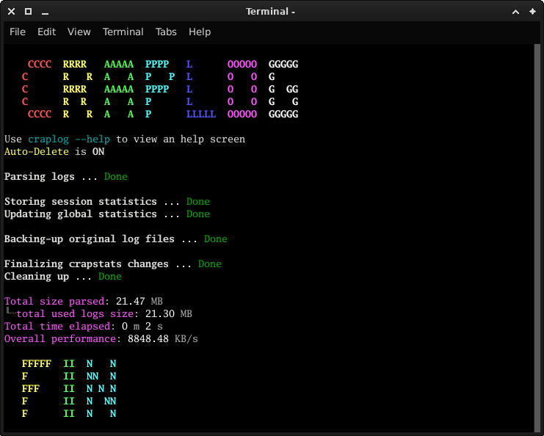Screen dimensions: 544x436
Task: Minimize window using the underscore icon
Action: 45,14
